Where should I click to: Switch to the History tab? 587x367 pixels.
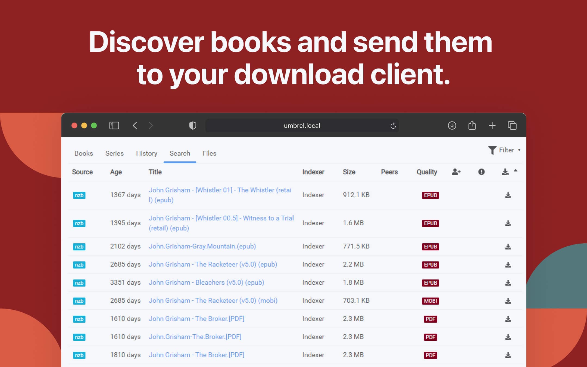click(146, 154)
